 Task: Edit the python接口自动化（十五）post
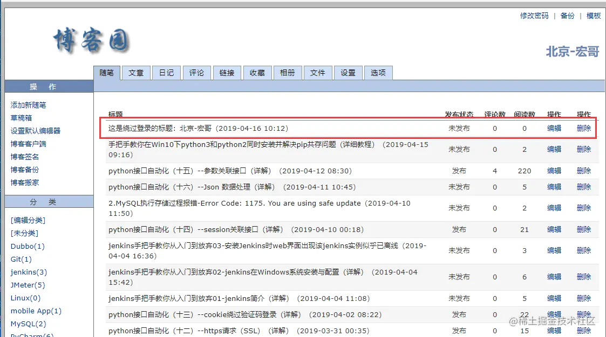coord(554,171)
